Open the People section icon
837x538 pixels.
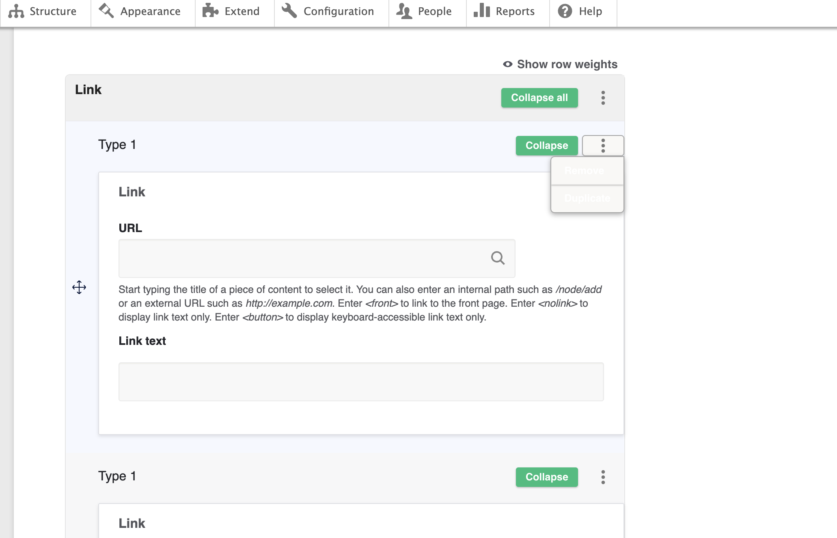coord(403,11)
